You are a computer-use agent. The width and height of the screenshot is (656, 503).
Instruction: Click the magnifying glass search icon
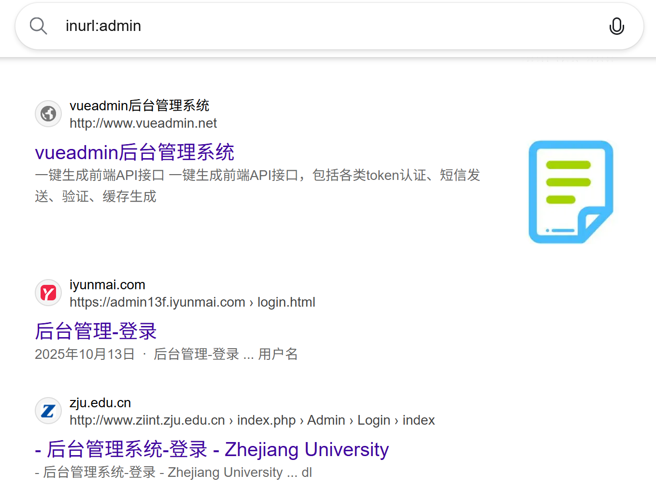[38, 26]
